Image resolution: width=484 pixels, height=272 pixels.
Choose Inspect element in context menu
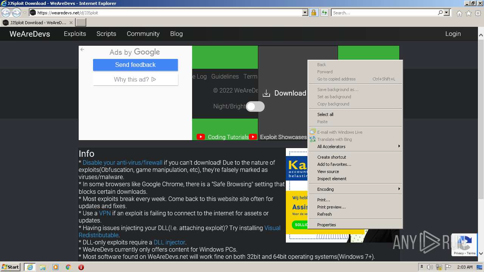click(355, 179)
